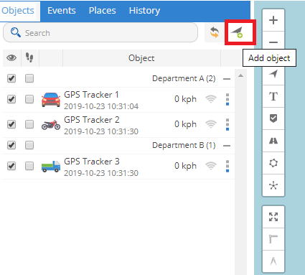Click the ruler measure tool icon
The height and width of the screenshot is (275, 305).
(x=273, y=239)
